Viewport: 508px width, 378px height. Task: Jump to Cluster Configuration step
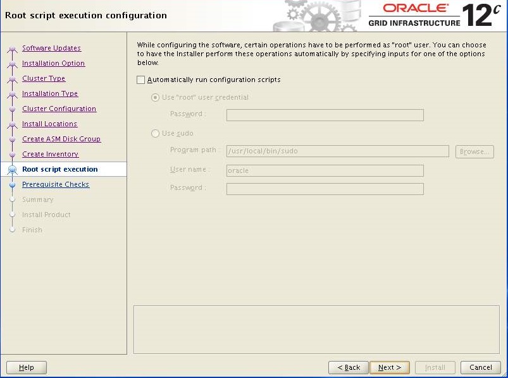point(59,109)
